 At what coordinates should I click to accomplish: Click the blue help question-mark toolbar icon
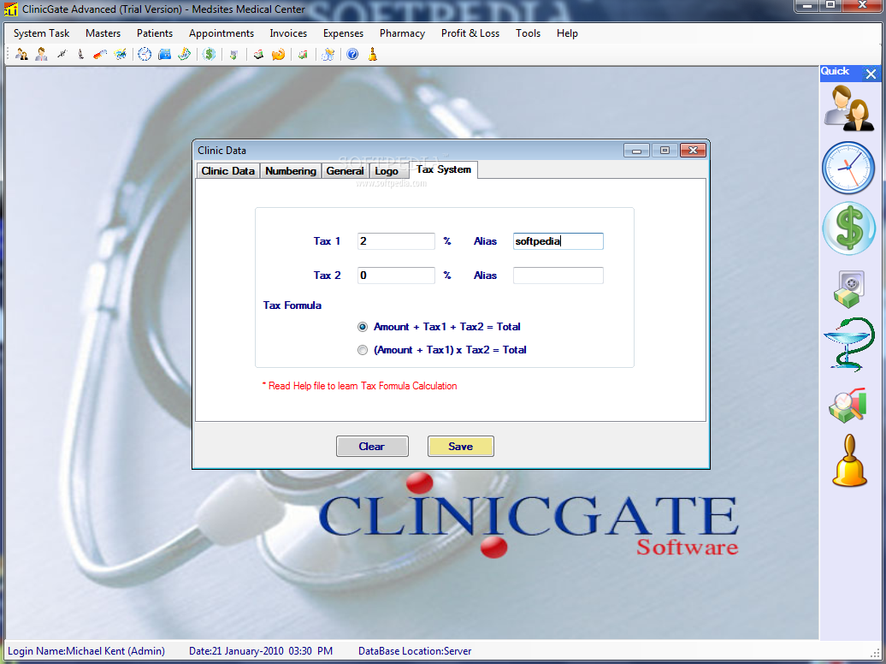pyautogui.click(x=352, y=54)
